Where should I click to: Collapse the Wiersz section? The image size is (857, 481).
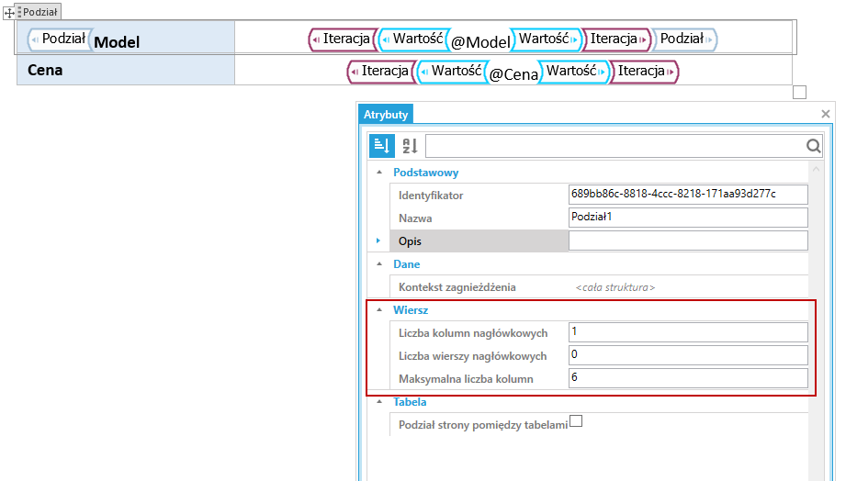(379, 310)
